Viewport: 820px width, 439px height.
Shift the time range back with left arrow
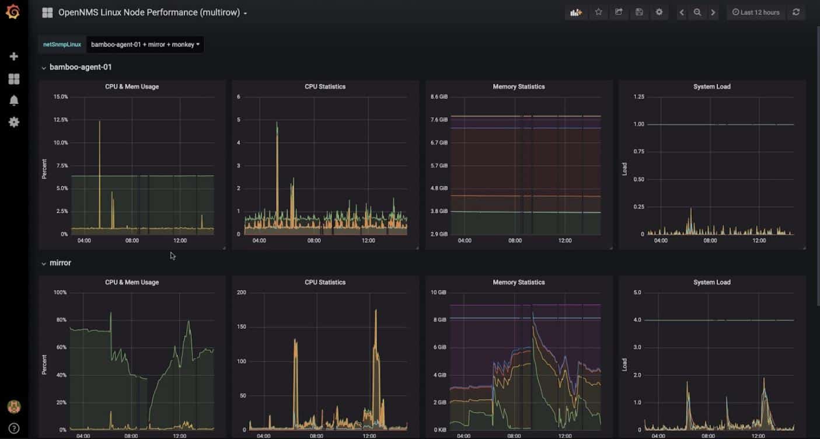681,12
